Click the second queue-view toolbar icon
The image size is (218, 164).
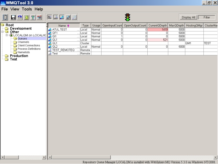[x=56, y=17]
